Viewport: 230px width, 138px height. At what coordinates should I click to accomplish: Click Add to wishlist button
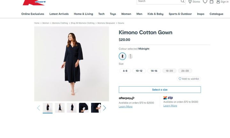(x=189, y=79)
